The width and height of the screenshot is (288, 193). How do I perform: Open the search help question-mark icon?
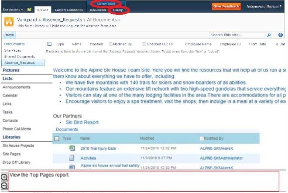pos(280,35)
